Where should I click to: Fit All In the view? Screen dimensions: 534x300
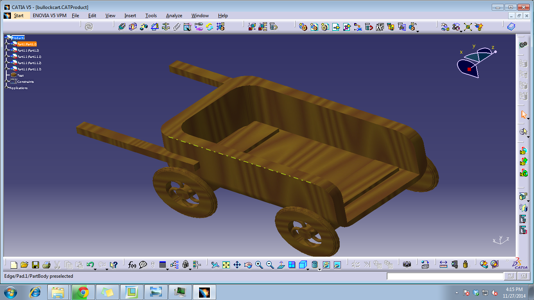pos(226,265)
